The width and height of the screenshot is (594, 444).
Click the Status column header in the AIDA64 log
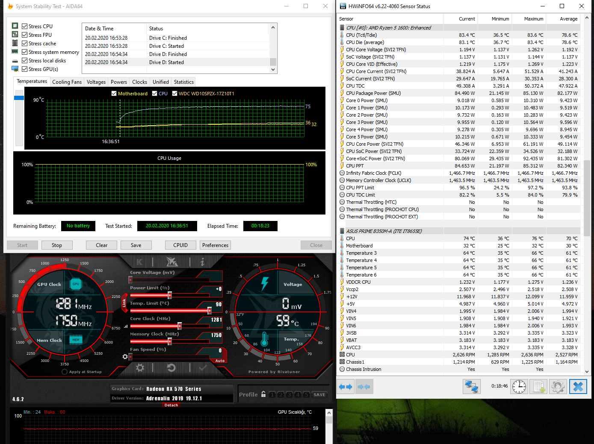(x=208, y=29)
